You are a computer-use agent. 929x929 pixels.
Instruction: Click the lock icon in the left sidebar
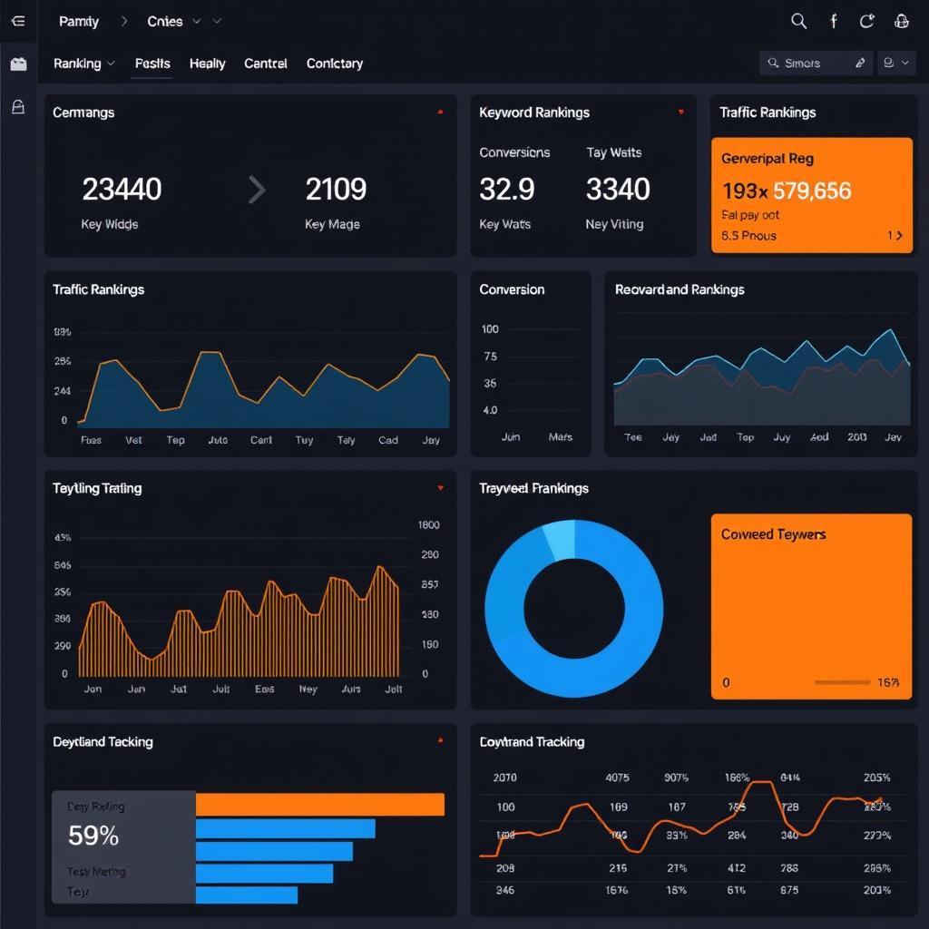click(18, 107)
